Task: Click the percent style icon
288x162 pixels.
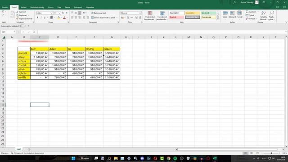Action: [x=128, y=18]
